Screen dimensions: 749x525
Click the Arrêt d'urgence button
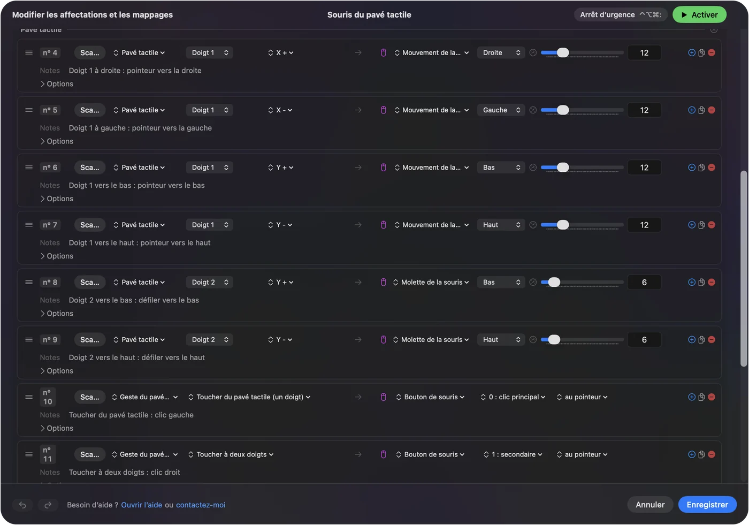coord(621,14)
